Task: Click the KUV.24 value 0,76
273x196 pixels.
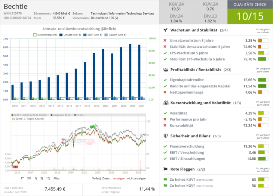Action: point(210,9)
